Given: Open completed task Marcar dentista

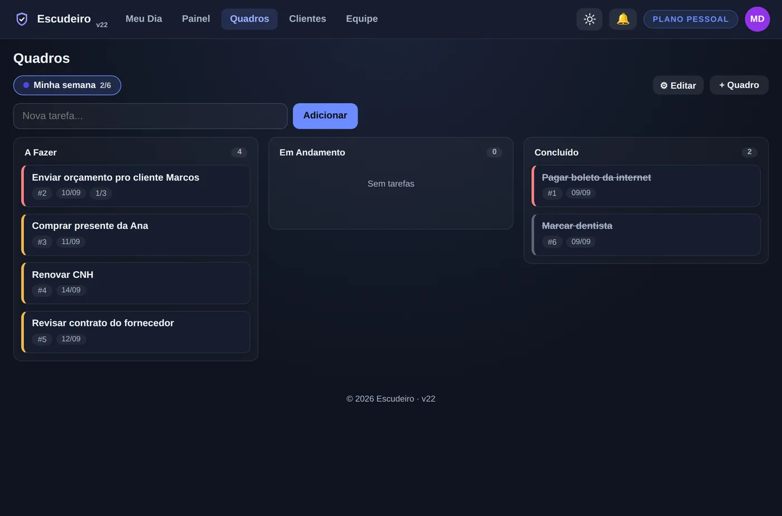Looking at the screenshot, I should [646, 235].
